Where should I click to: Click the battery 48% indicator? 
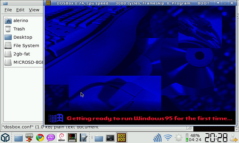193,137
